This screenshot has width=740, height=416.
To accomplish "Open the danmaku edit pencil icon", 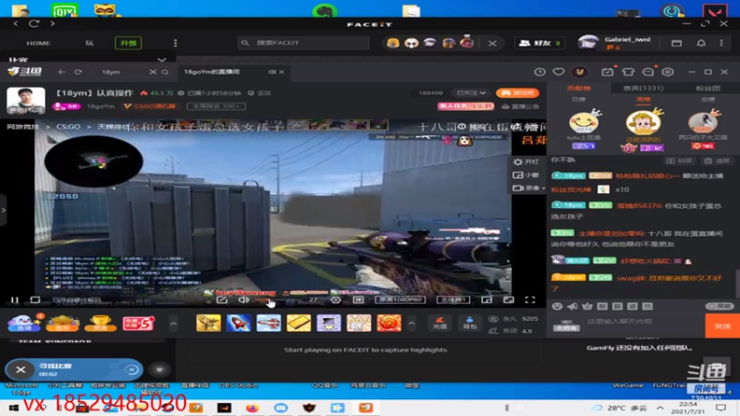I will (222, 300).
